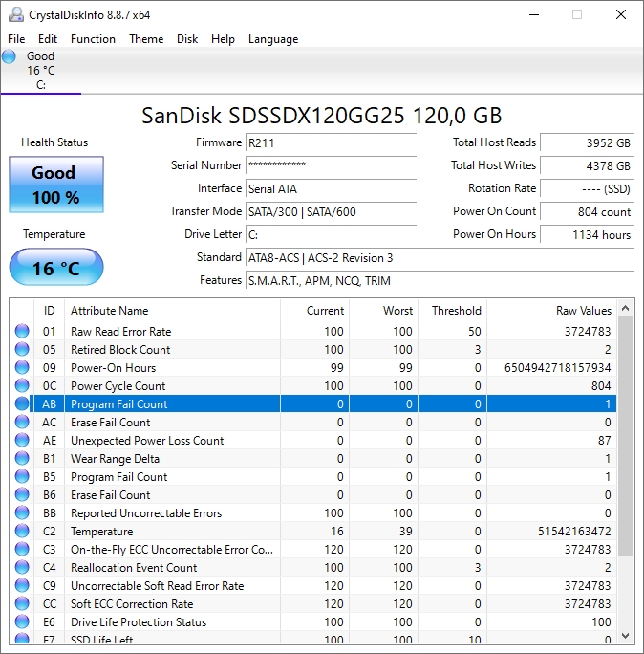Click the ID column header
Image resolution: width=644 pixels, height=654 pixels.
(49, 311)
